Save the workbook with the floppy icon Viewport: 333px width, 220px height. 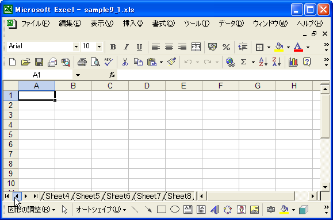(x=39, y=62)
